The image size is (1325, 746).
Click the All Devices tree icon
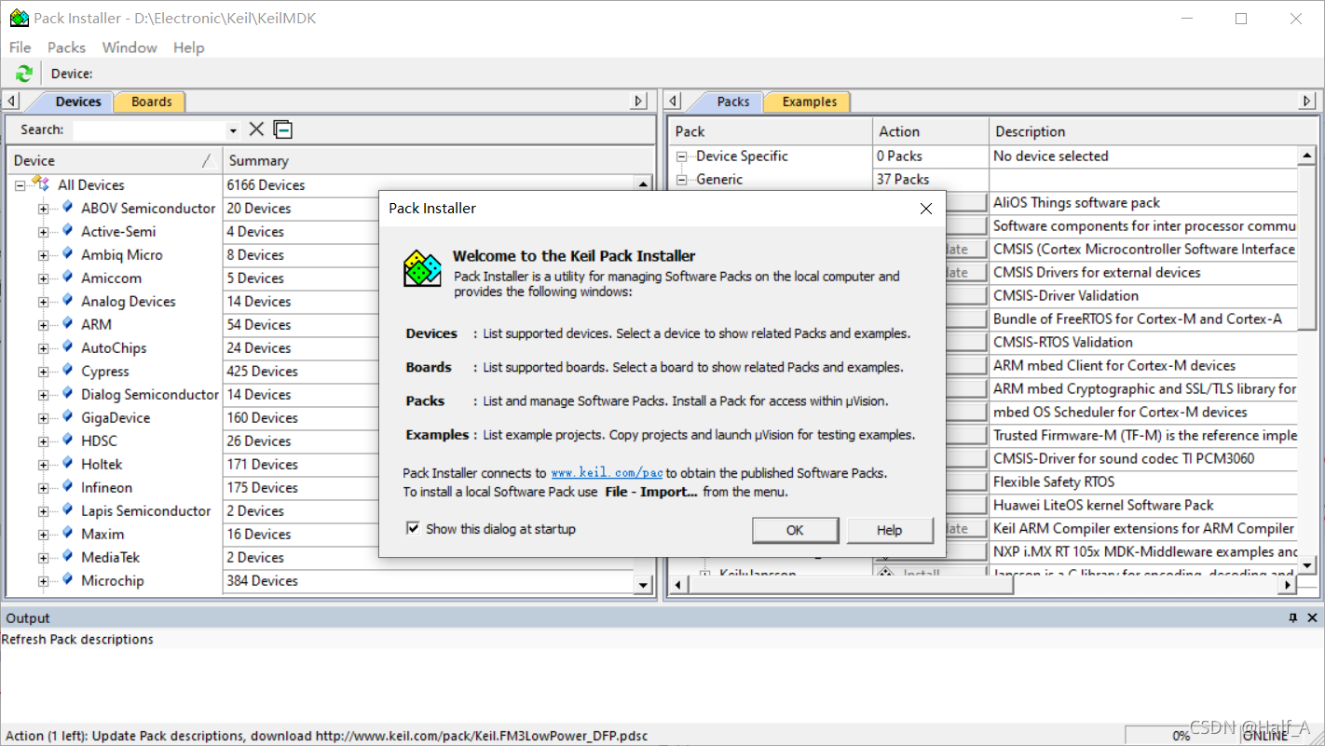coord(40,184)
